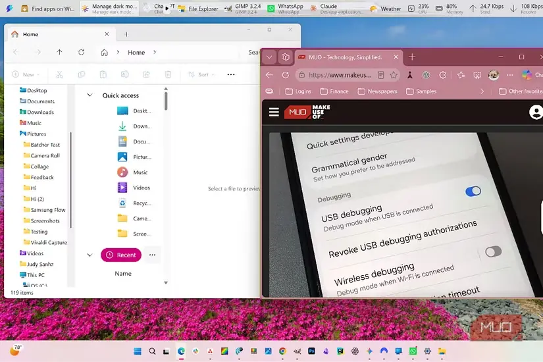Click the Recent filter button
The image size is (543, 362).
pyautogui.click(x=121, y=255)
